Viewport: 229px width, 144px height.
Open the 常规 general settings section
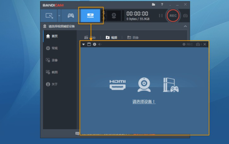point(60,48)
